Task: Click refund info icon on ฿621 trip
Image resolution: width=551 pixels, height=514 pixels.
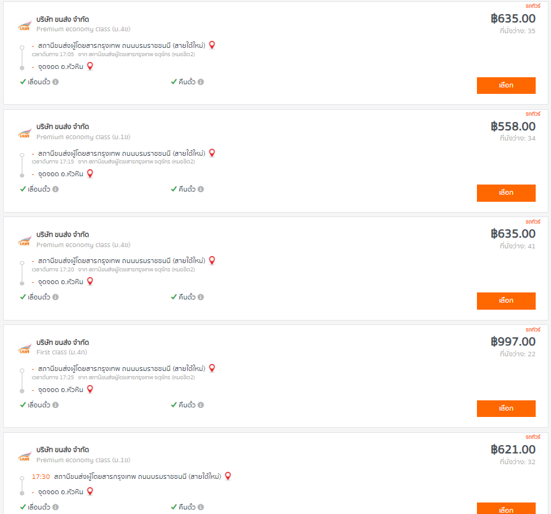Action: 200,507
